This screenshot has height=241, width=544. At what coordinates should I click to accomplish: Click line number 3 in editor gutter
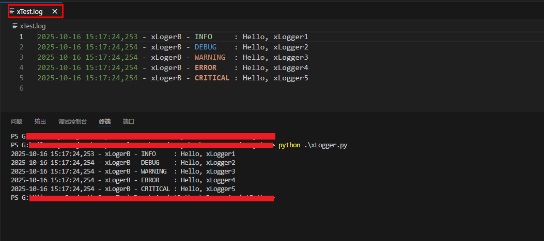22,57
